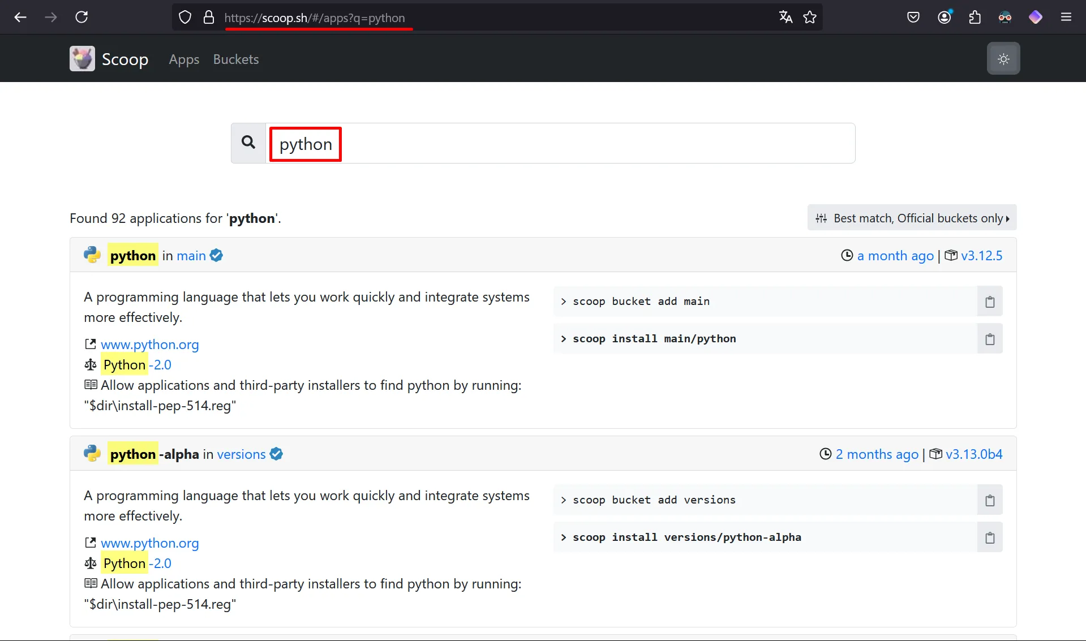The width and height of the screenshot is (1086, 641).
Task: Copy 'scoop install versions/python-alpha' command
Action: tap(989, 537)
